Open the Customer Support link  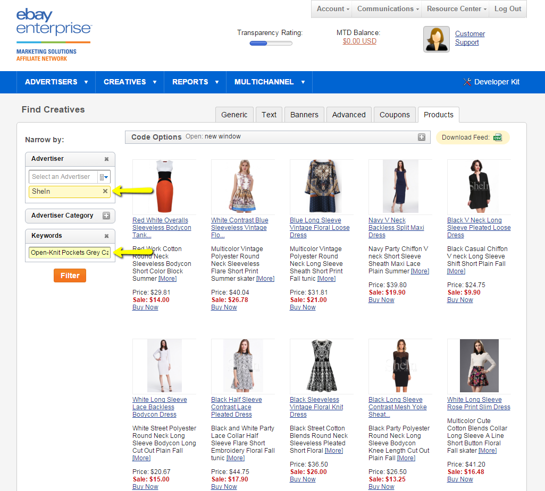[470, 38]
